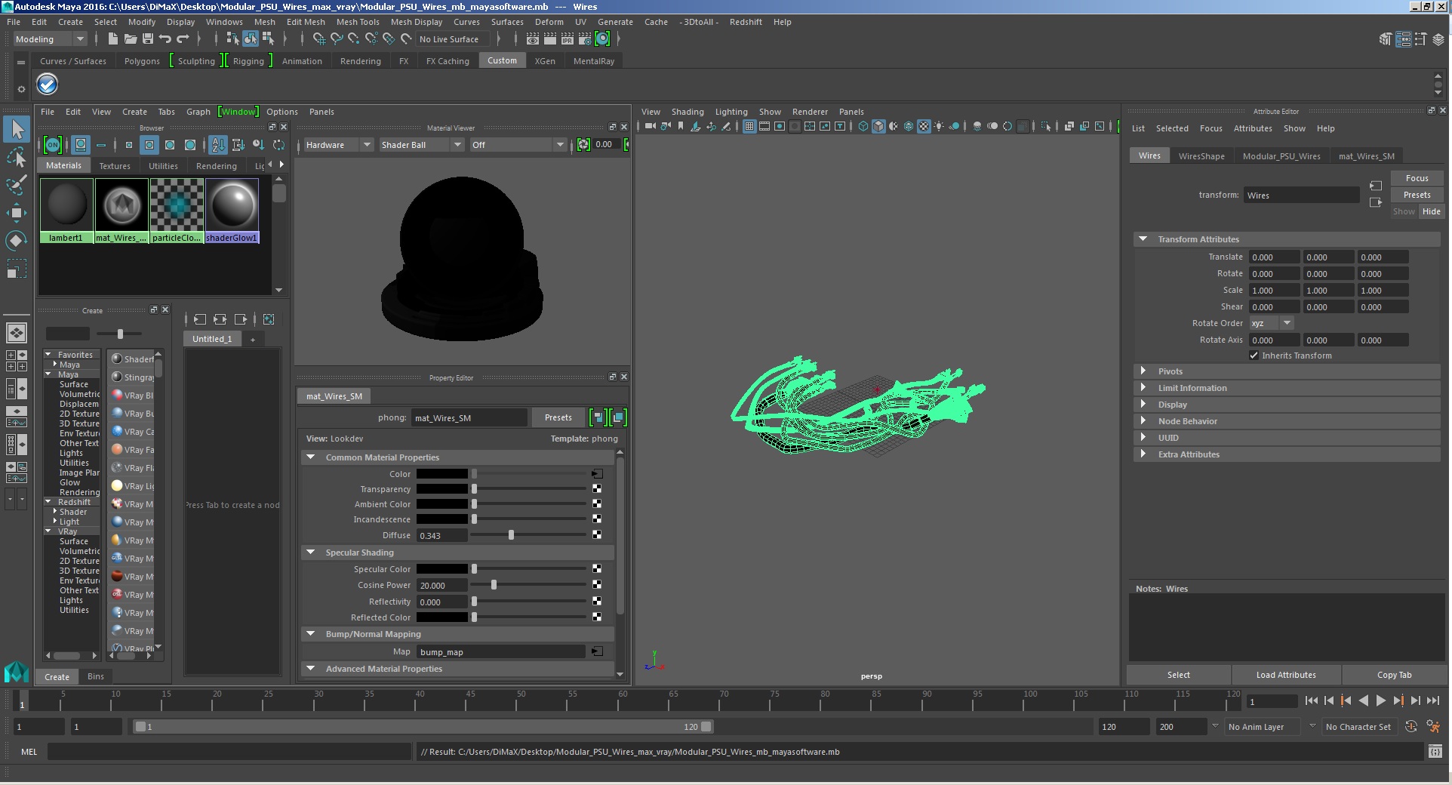
Task: Open the Redshift menu
Action: point(746,22)
